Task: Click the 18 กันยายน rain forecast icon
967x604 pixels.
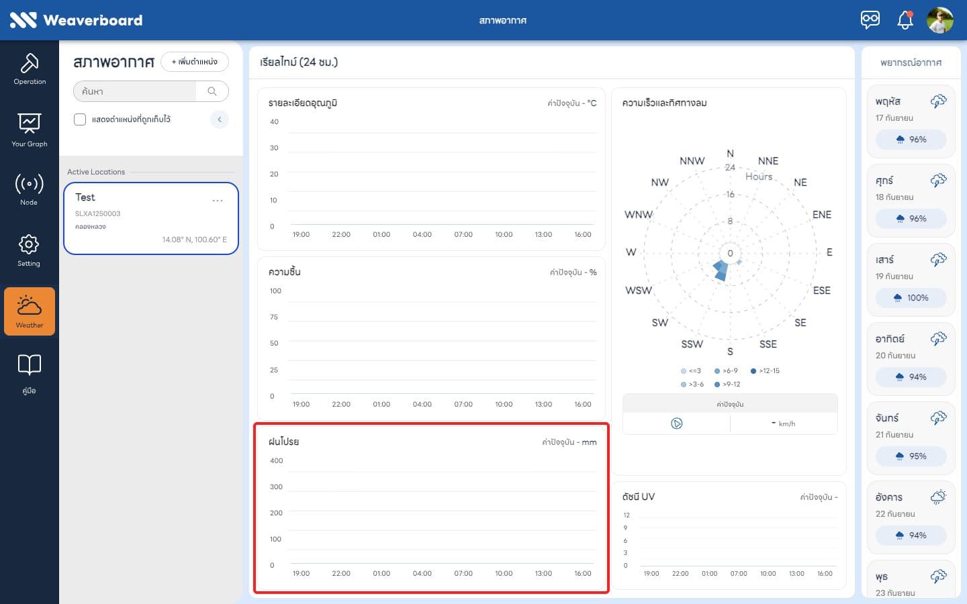Action: point(938,181)
